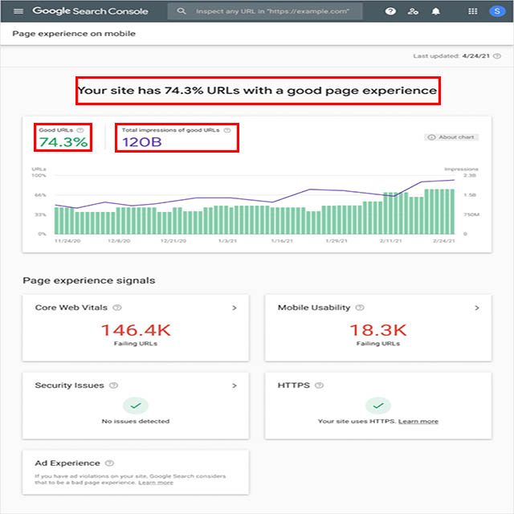
Task: Expand the Mobile Usability report
Action: point(476,308)
